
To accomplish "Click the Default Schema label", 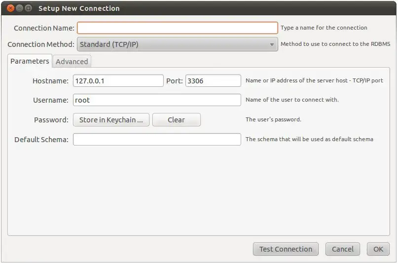I will (x=41, y=140).
